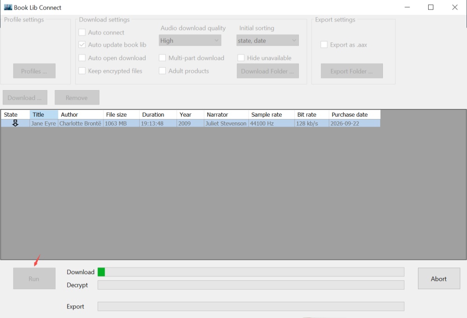Viewport: 467px width, 318px height.
Task: Select the 1063 MB file size cell
Action: [x=121, y=123]
